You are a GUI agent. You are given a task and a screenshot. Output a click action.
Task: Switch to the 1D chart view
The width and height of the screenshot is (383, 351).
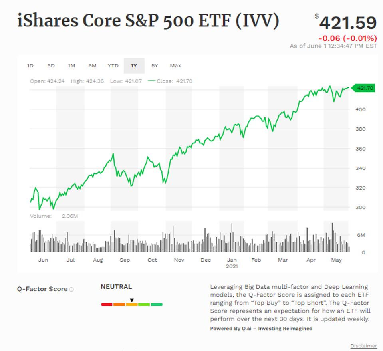pos(30,65)
